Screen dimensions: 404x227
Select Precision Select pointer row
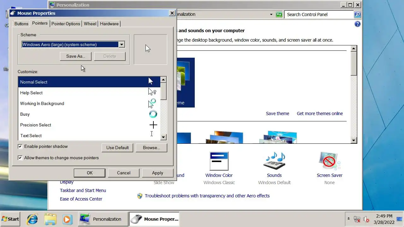(x=89, y=125)
